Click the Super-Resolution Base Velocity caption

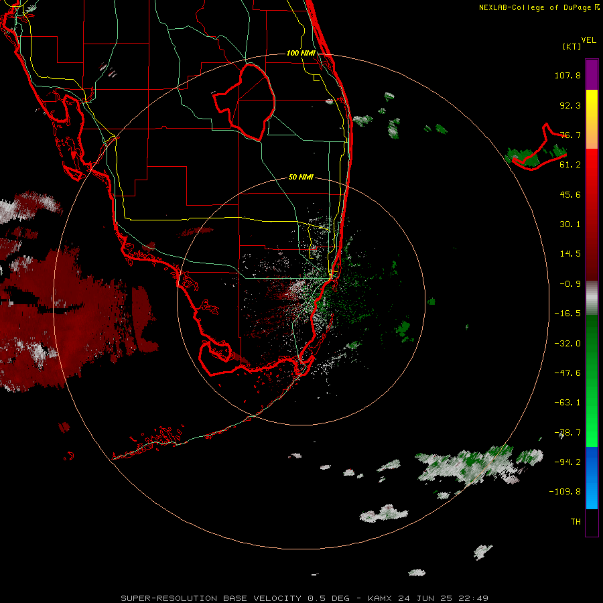coord(305,598)
